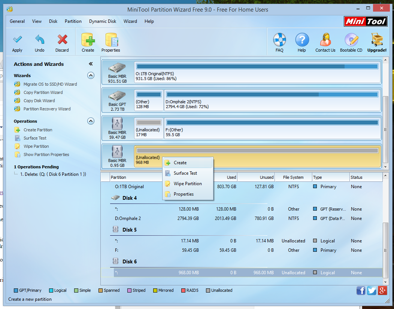Click the Undo arrow icon
The height and width of the screenshot is (309, 394).
(x=40, y=40)
